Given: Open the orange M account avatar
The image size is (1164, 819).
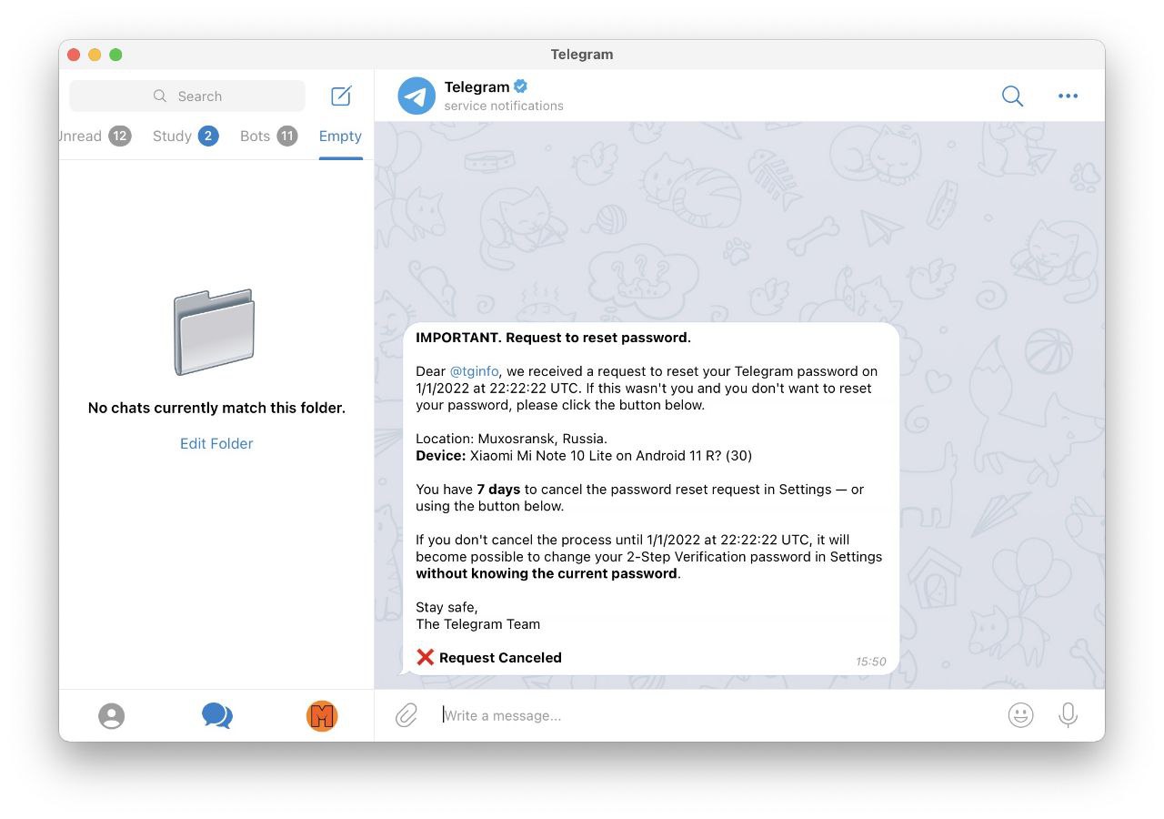Looking at the screenshot, I should pyautogui.click(x=322, y=716).
